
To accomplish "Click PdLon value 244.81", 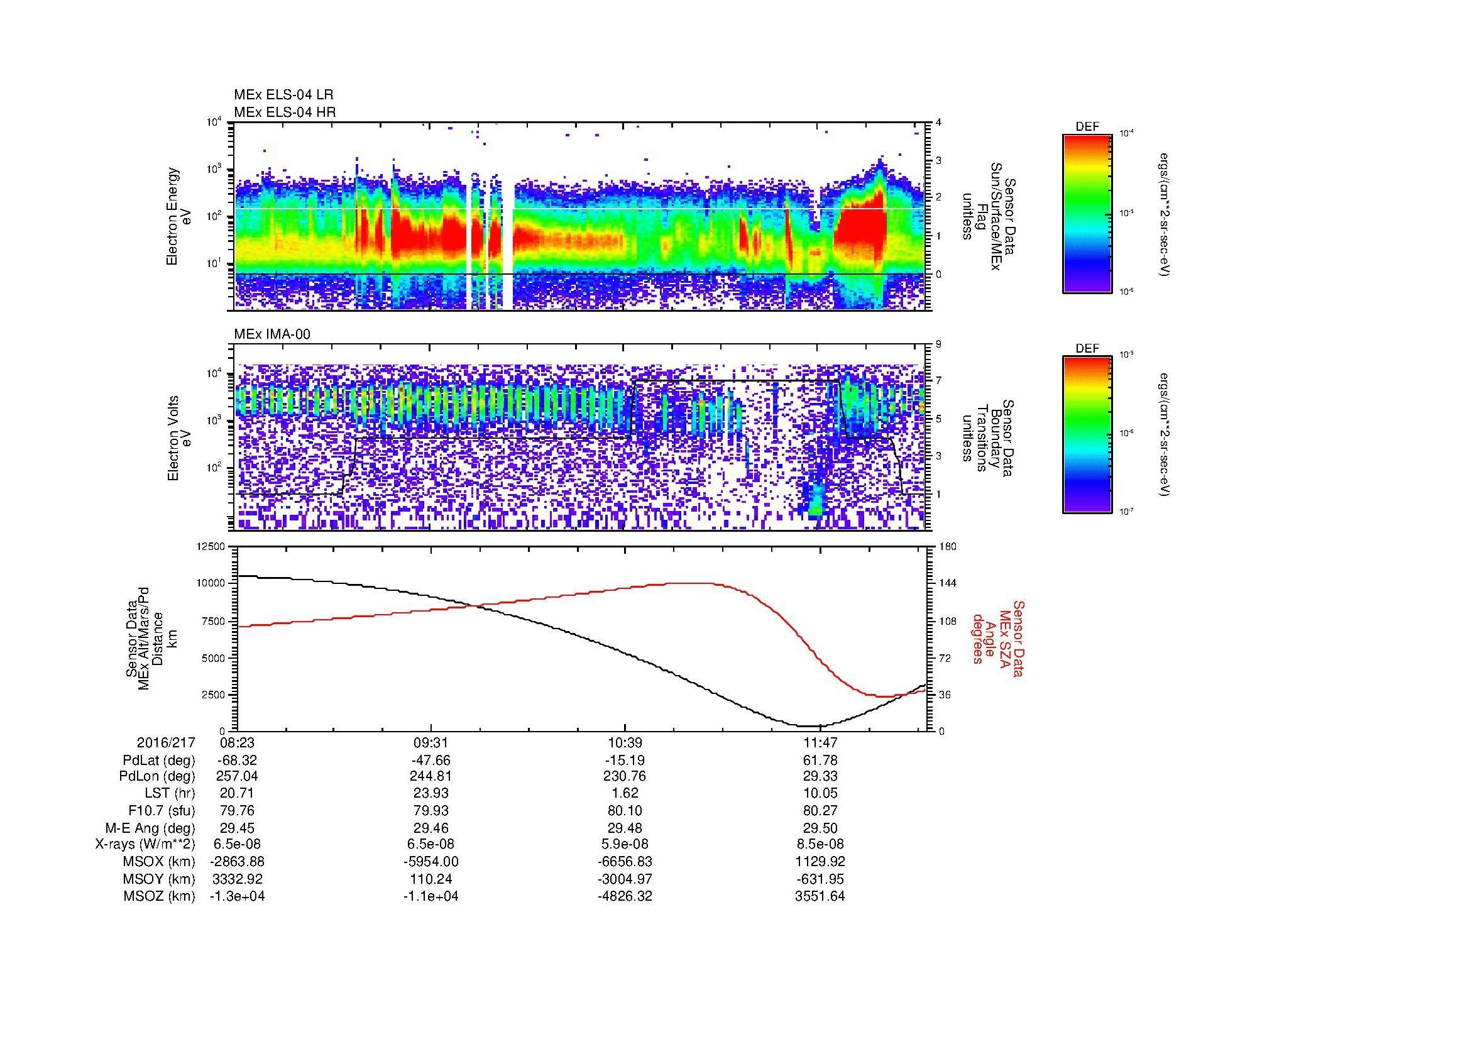I will pos(431,776).
